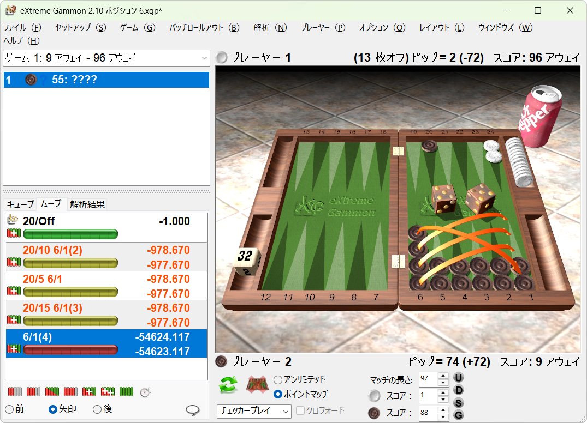Open the レイアウト (L) menu
The width and height of the screenshot is (587, 423).
442,28
